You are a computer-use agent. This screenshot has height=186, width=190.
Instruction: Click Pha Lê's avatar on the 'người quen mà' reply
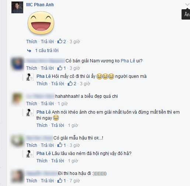(x=30, y=77)
